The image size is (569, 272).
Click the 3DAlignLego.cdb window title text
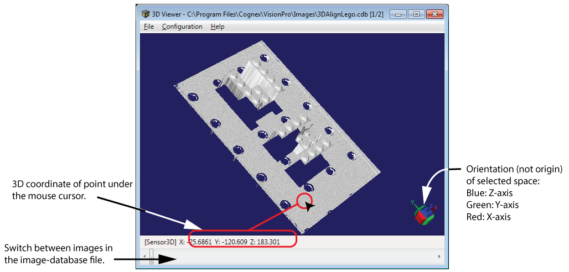point(268,14)
